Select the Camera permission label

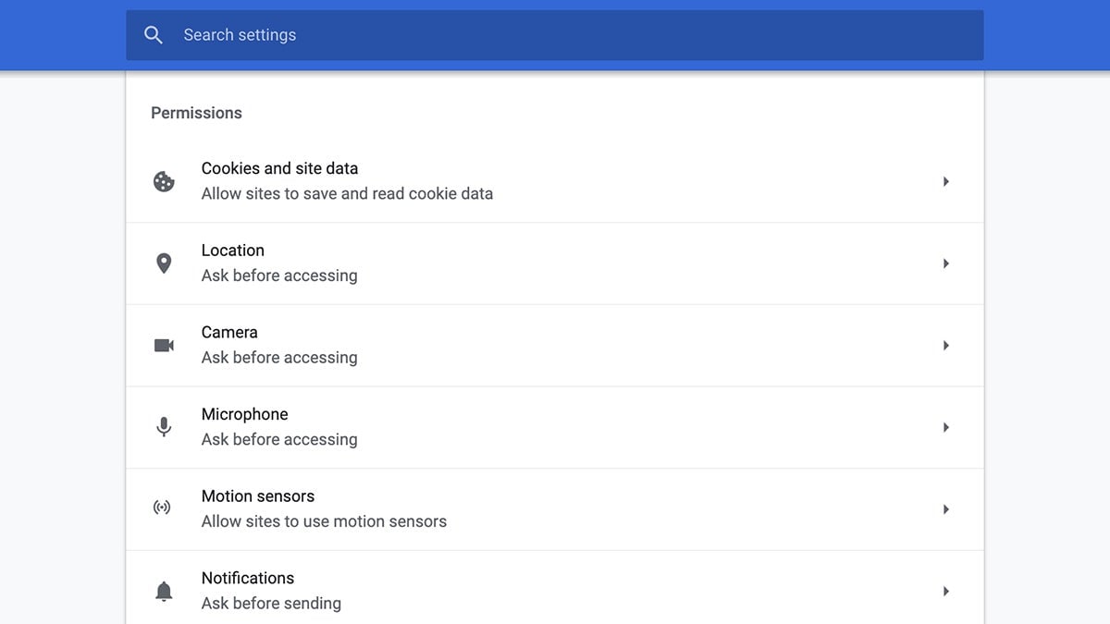coord(229,332)
